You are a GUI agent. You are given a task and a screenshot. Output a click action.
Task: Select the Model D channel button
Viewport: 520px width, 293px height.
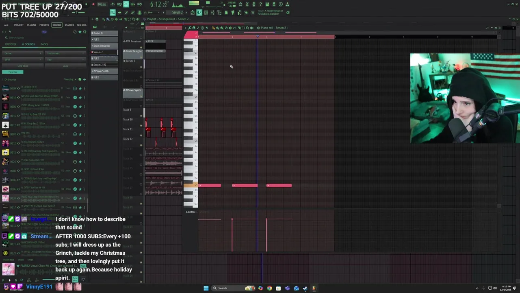[x=105, y=33]
